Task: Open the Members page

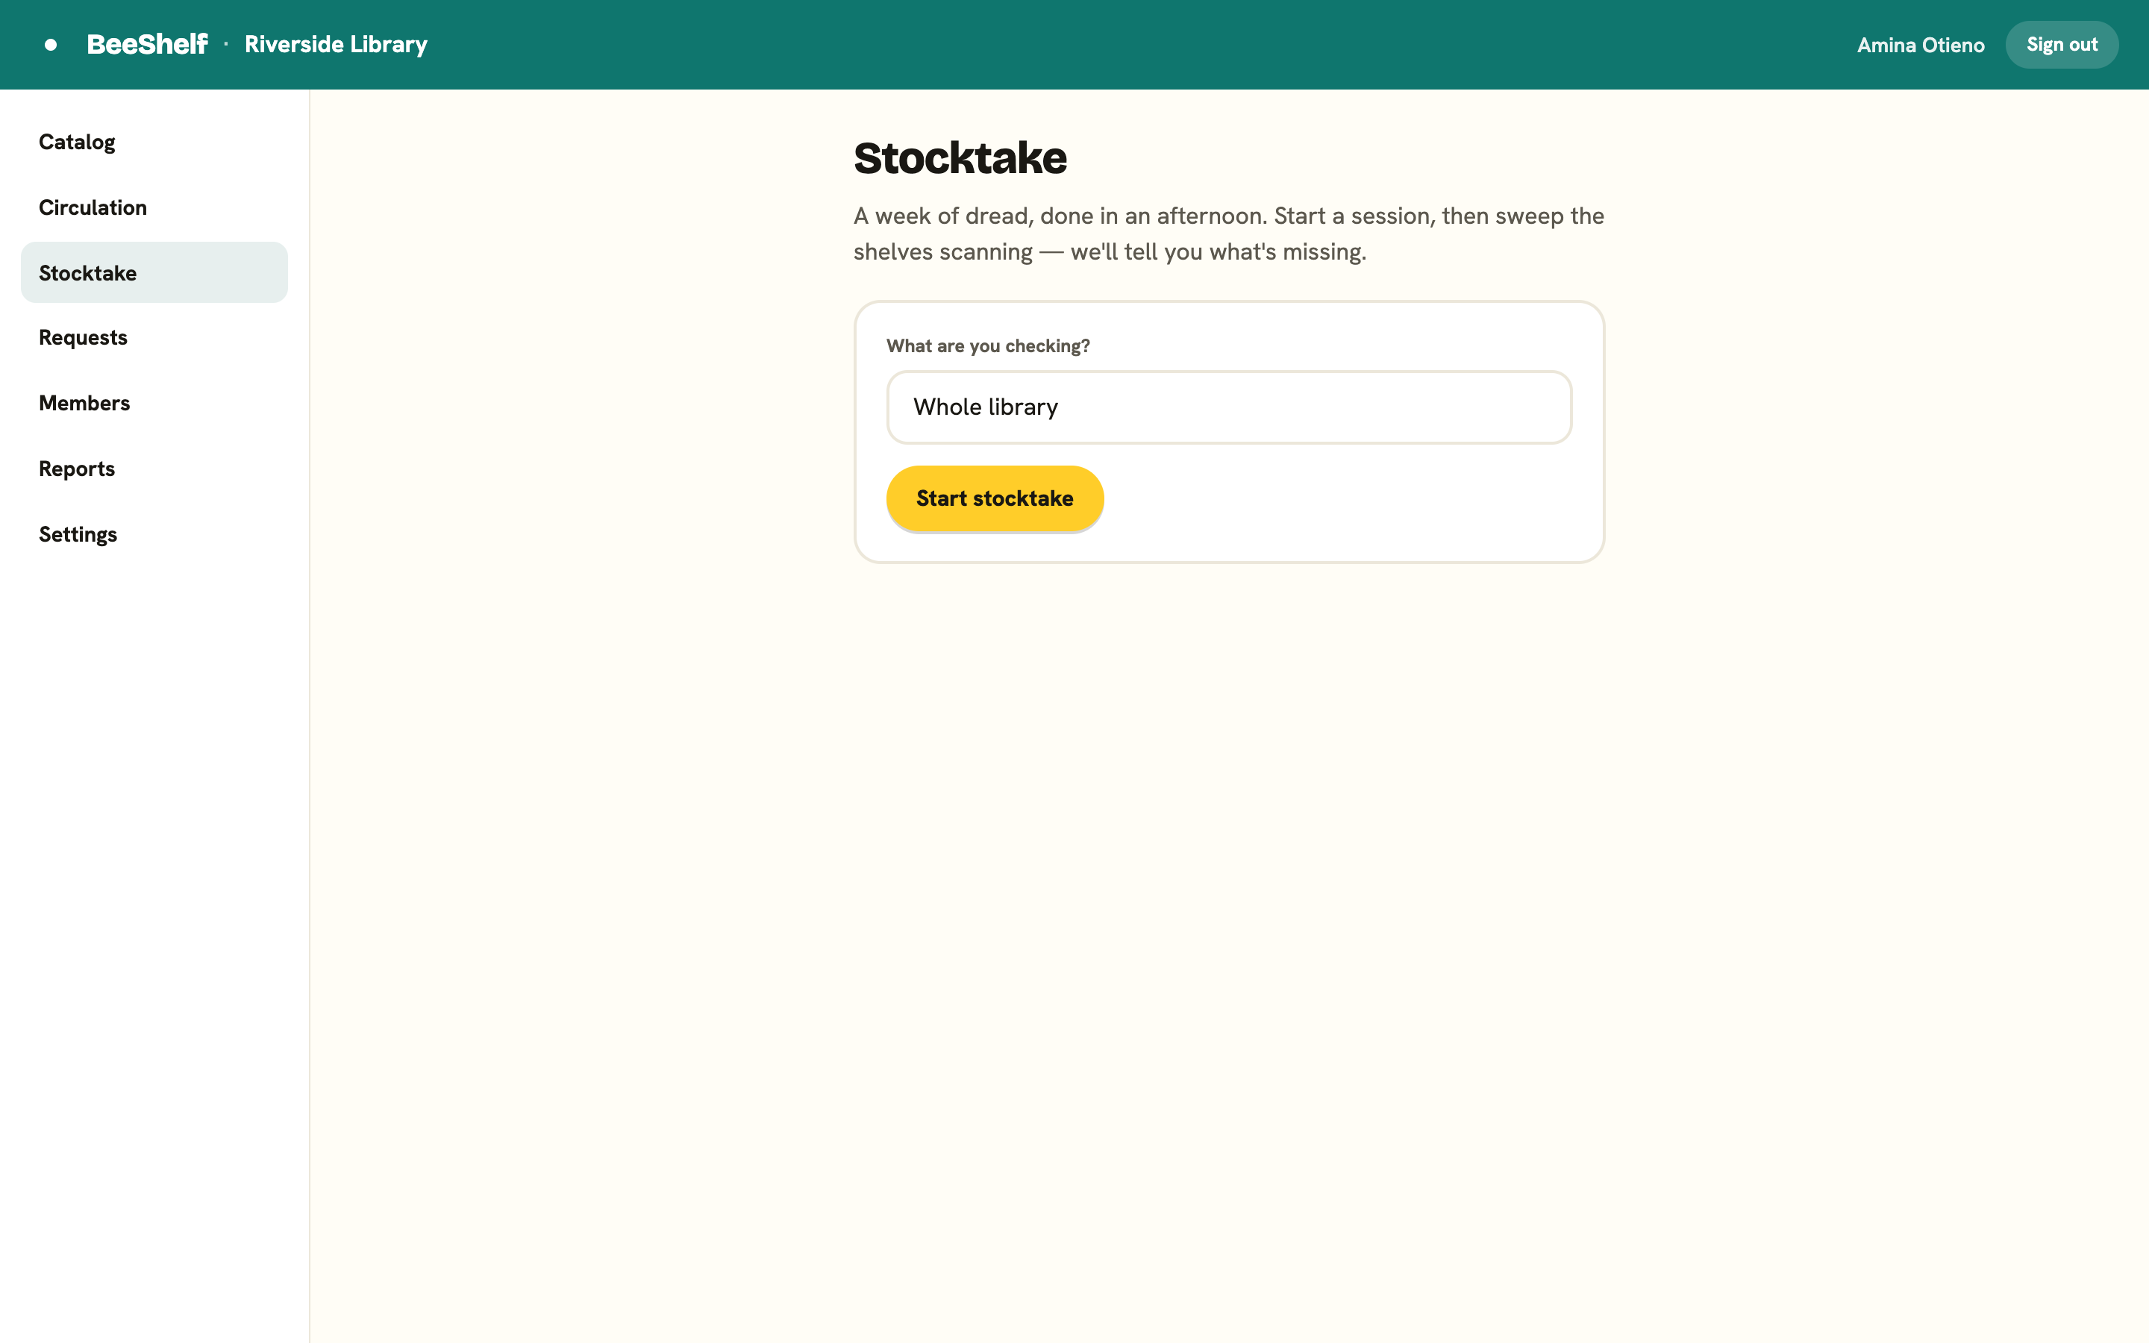Action: tap(154, 403)
